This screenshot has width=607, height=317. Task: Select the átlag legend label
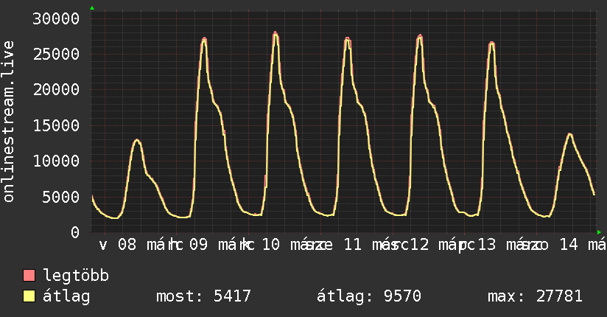[66, 296]
